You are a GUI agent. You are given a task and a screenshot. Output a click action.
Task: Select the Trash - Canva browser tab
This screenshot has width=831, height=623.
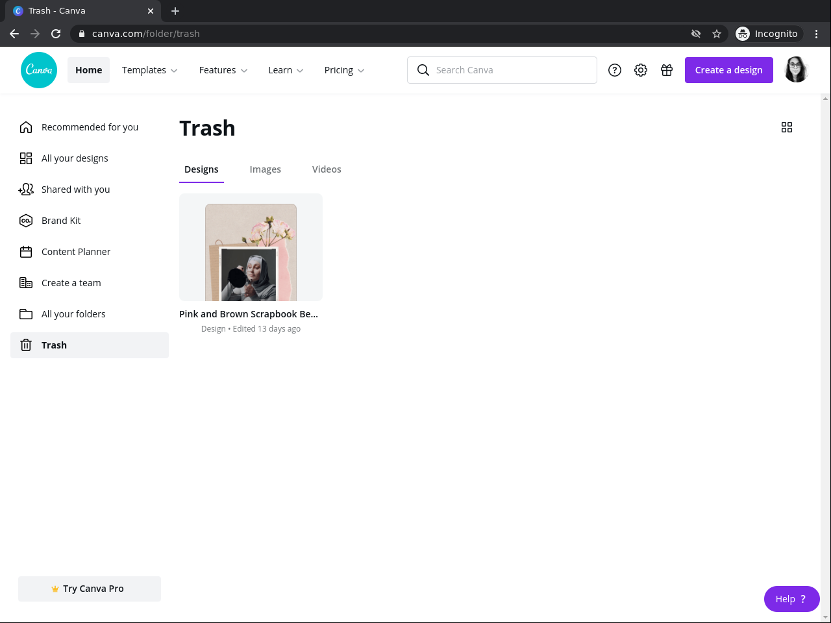point(84,11)
